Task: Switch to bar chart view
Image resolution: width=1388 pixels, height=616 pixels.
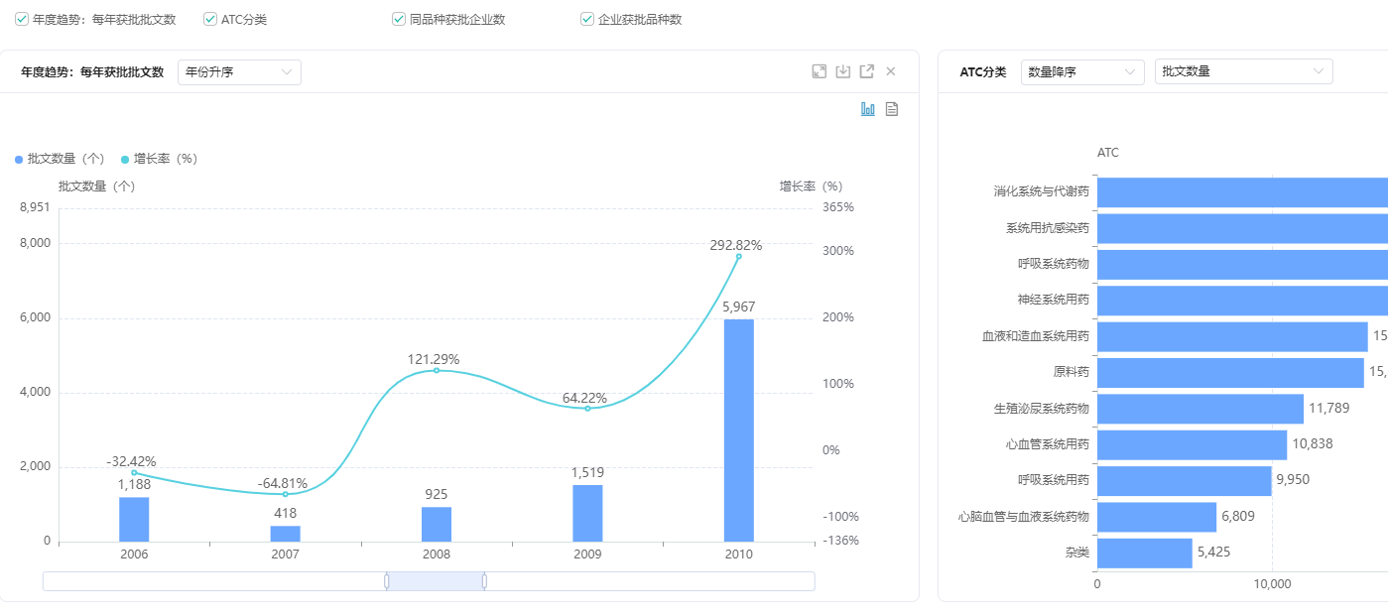Action: (868, 109)
